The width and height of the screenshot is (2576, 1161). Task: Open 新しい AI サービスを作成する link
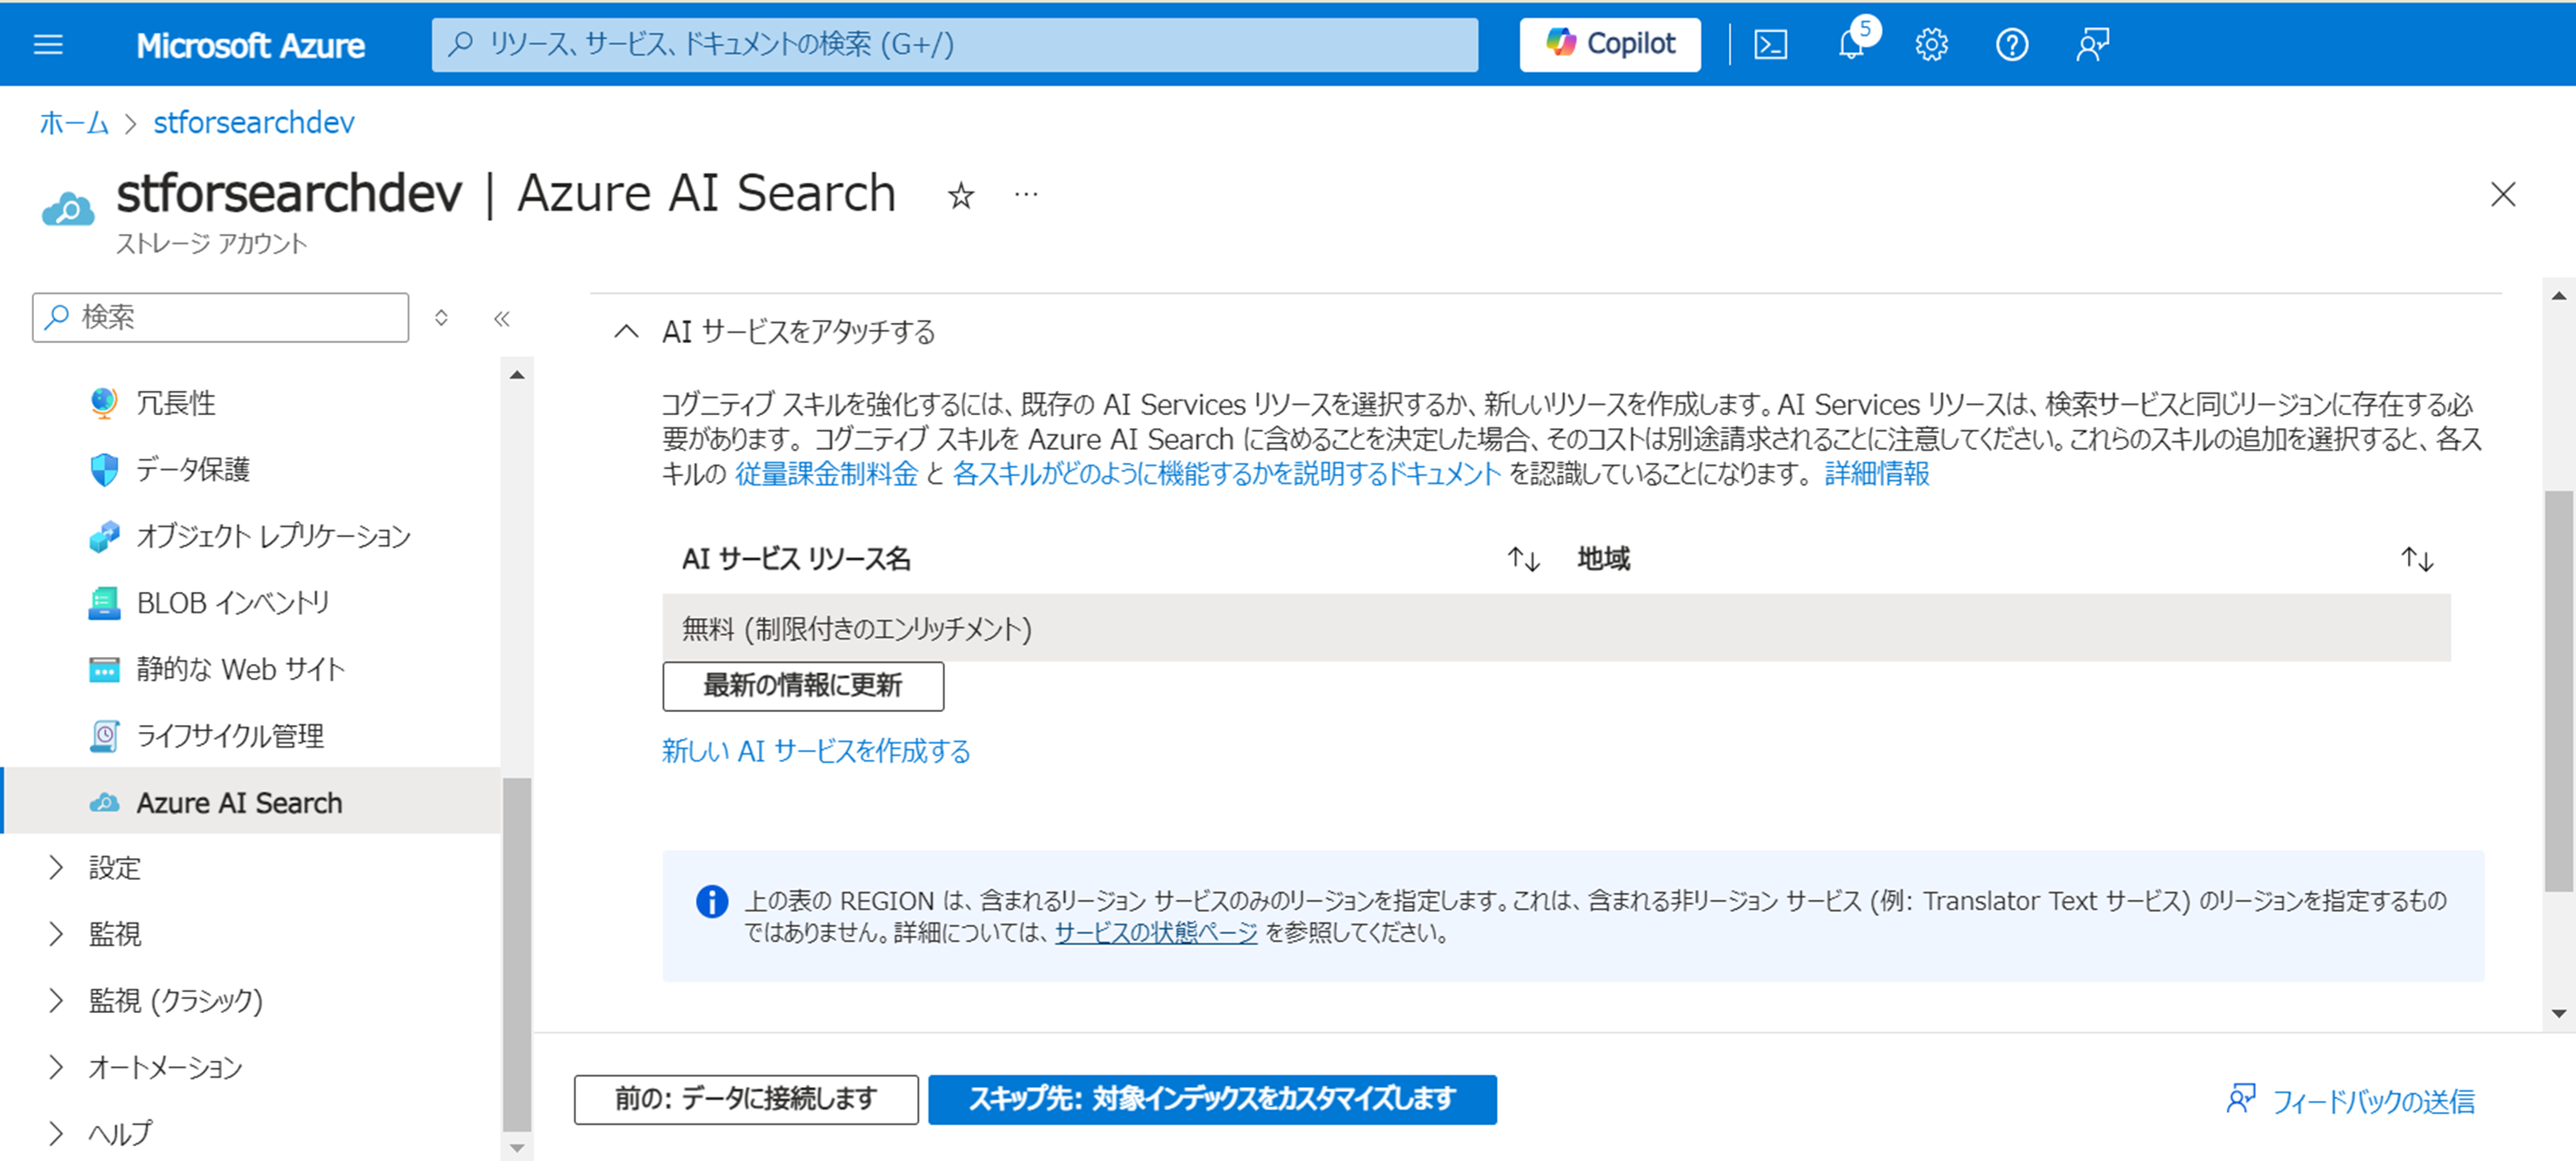click(816, 750)
